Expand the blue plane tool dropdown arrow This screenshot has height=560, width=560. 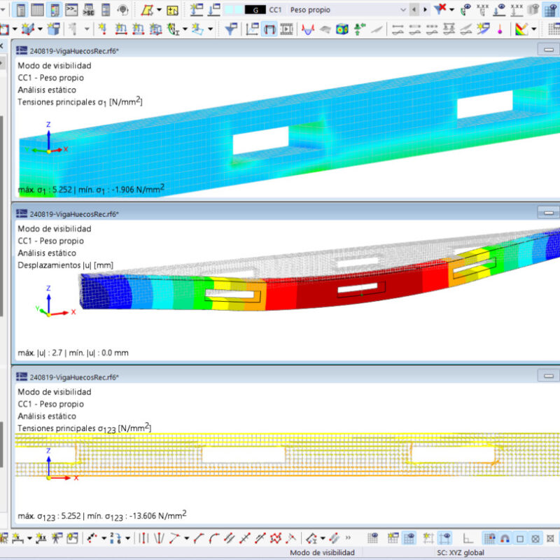coord(211,29)
